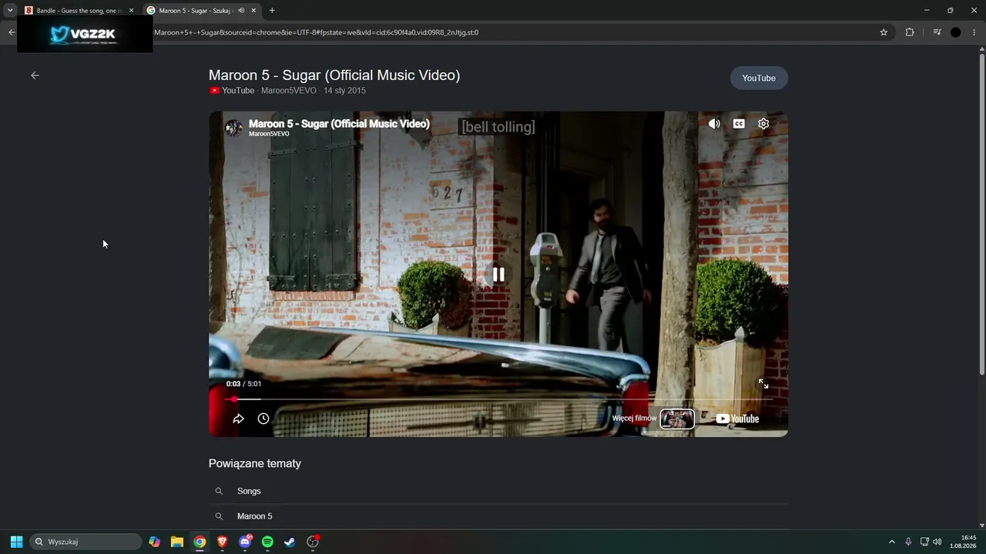Open Spotify from the taskbar
986x554 pixels.
(x=267, y=542)
